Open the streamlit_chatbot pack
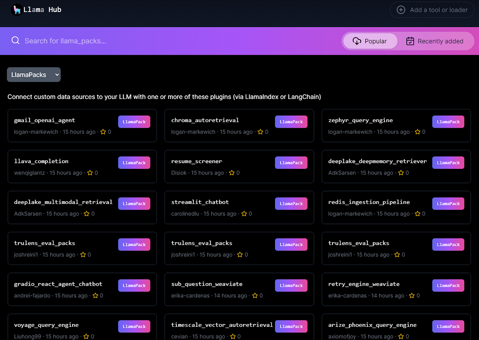The height and width of the screenshot is (340, 479). (200, 202)
